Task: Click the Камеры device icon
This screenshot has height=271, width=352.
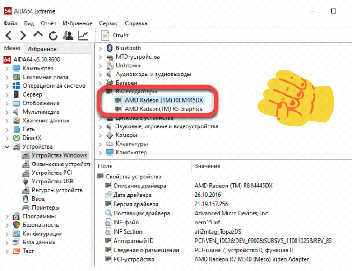Action: 109,135
